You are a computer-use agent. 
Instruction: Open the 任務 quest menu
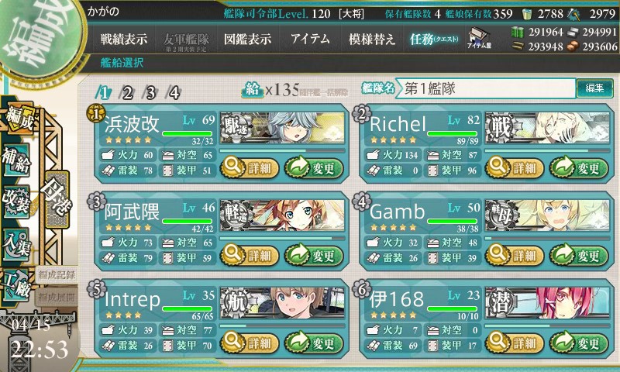click(434, 39)
